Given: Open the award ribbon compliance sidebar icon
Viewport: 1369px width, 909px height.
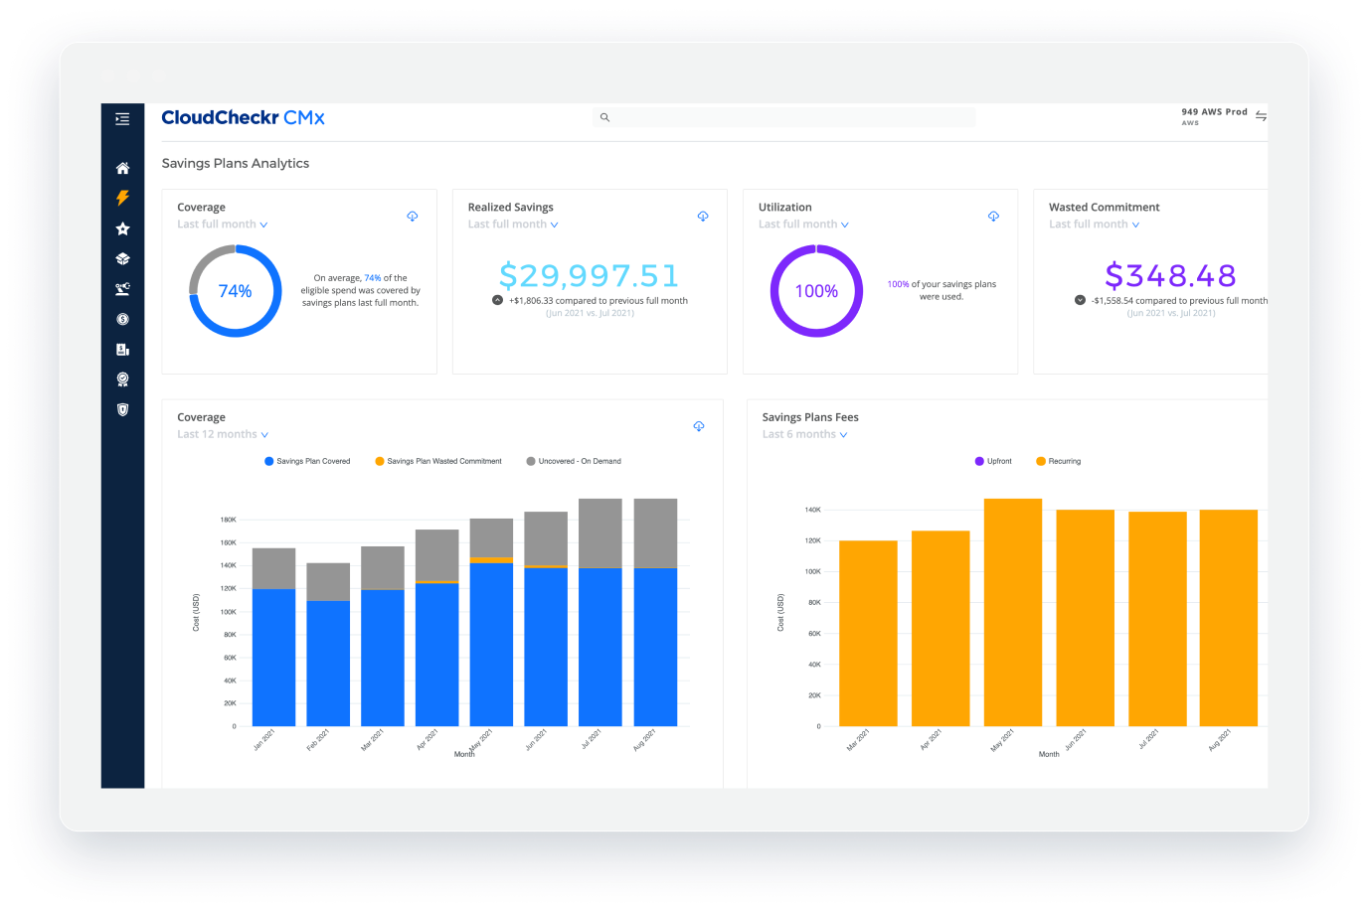Looking at the screenshot, I should (122, 379).
